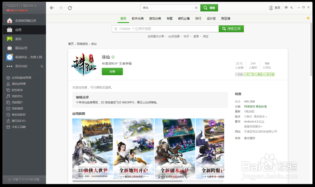Image resolution: width=315 pixels, height=187 pixels.
Task: Click 首页 in the breadcrumb
Action: tap(71, 44)
